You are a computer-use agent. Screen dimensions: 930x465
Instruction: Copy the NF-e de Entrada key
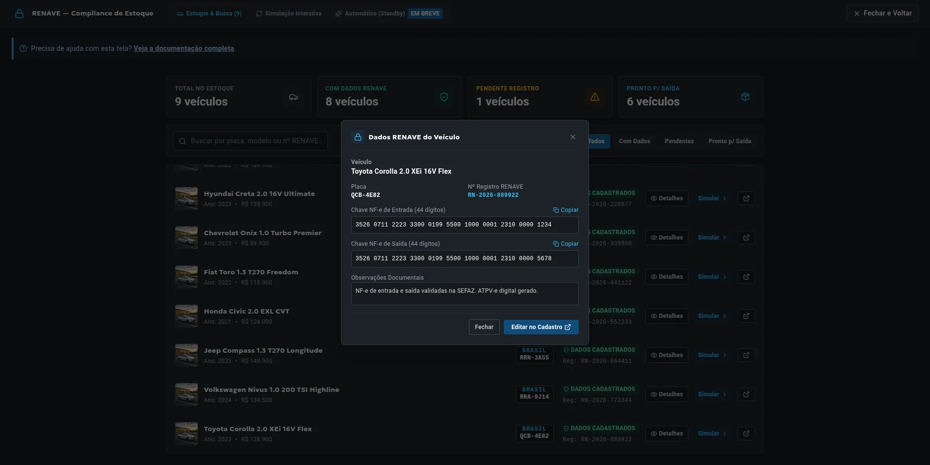coord(566,210)
